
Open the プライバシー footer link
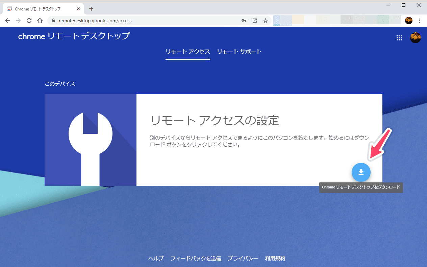pyautogui.click(x=243, y=258)
